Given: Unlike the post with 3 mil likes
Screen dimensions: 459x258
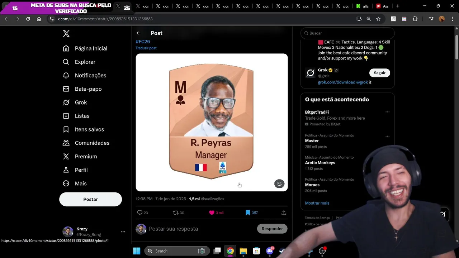Looking at the screenshot, I should [212, 212].
